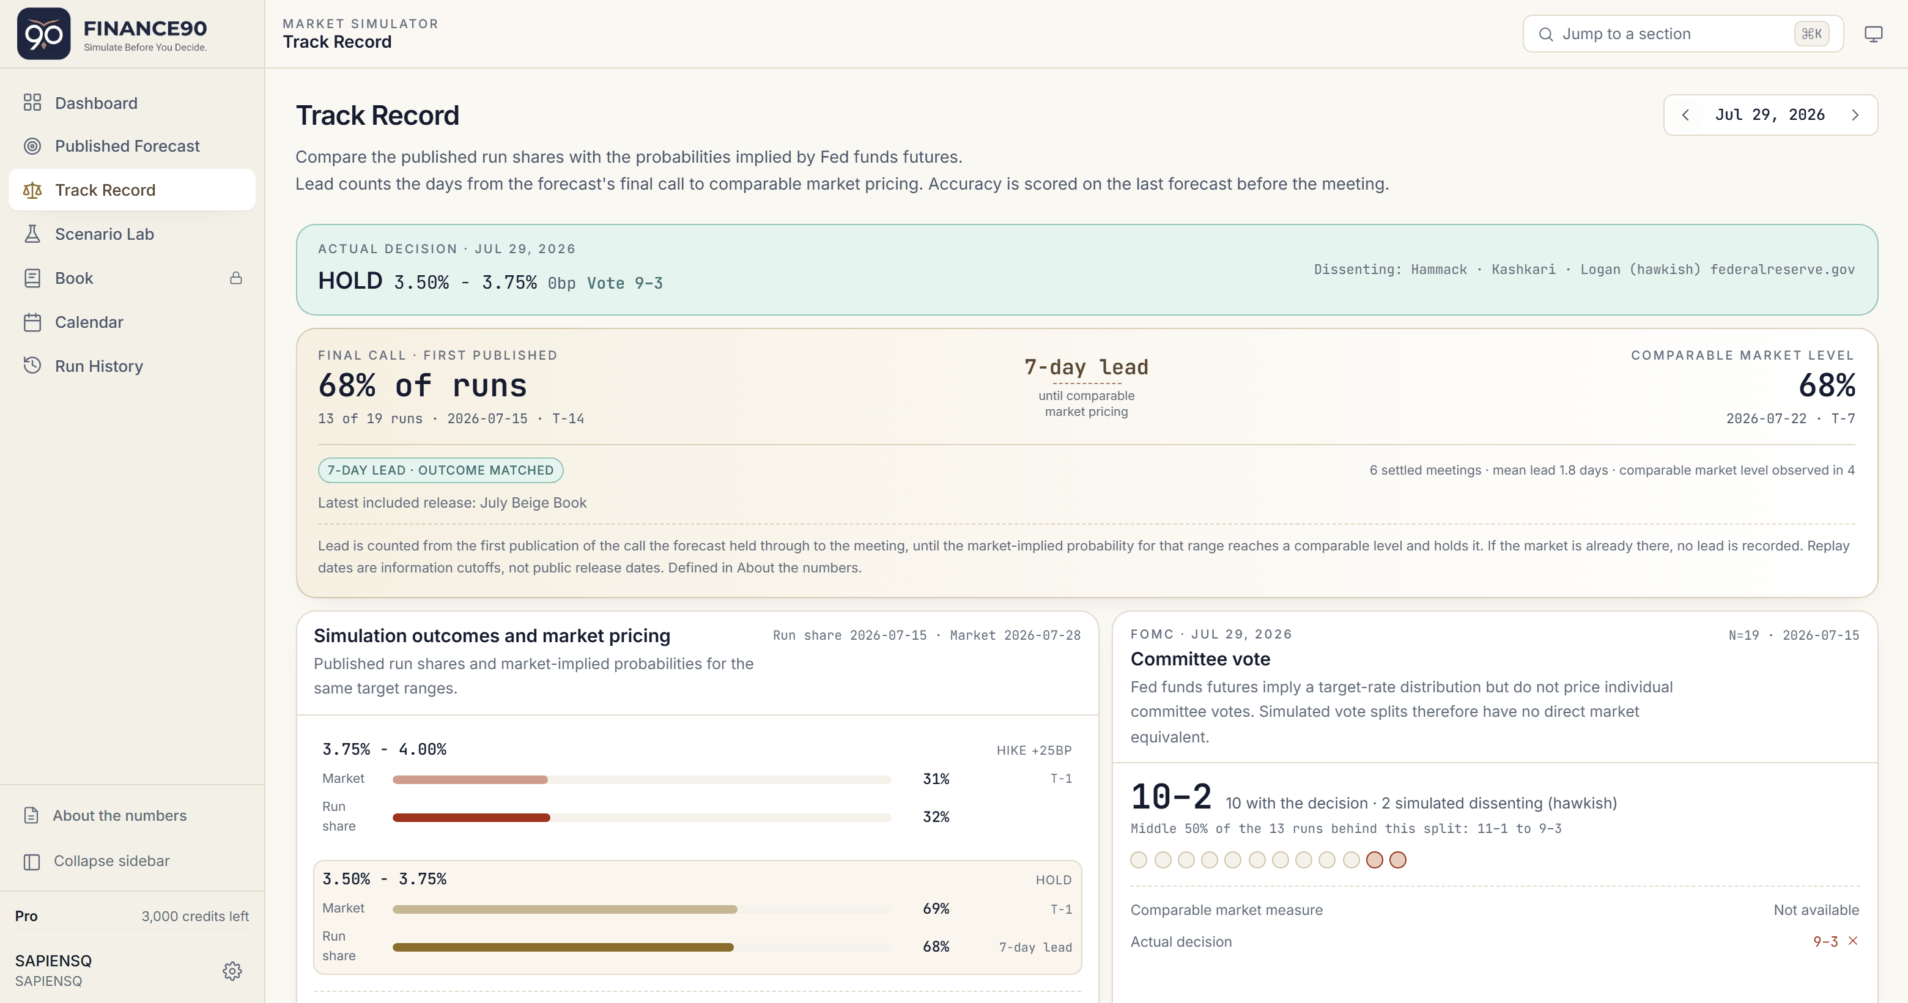Click the ⌘K shortcut badge
Image resolution: width=1908 pixels, height=1003 pixels.
coord(1812,34)
